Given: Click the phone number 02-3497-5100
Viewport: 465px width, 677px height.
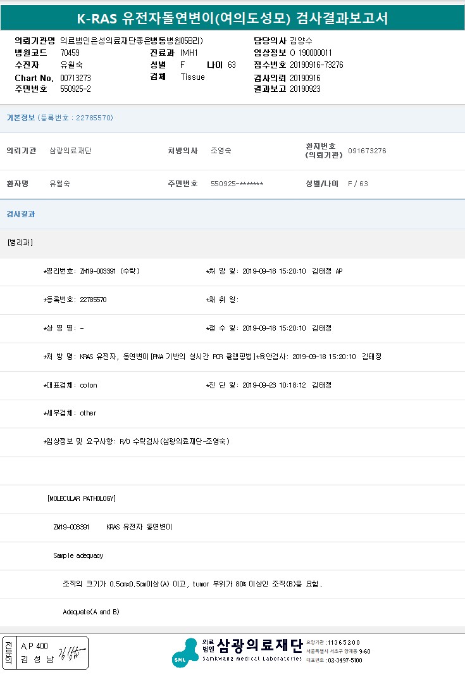Looking at the screenshot, I should tap(344, 660).
